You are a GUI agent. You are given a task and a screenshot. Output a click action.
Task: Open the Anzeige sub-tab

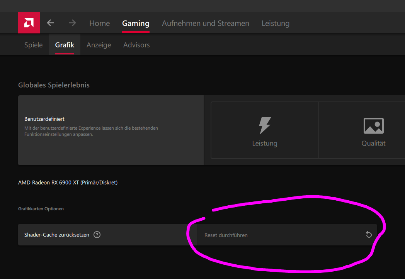coord(99,45)
